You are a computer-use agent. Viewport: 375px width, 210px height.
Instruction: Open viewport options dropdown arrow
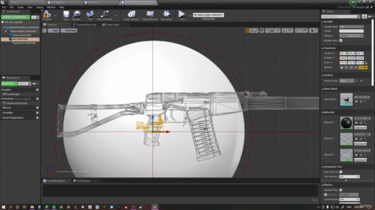point(45,30)
